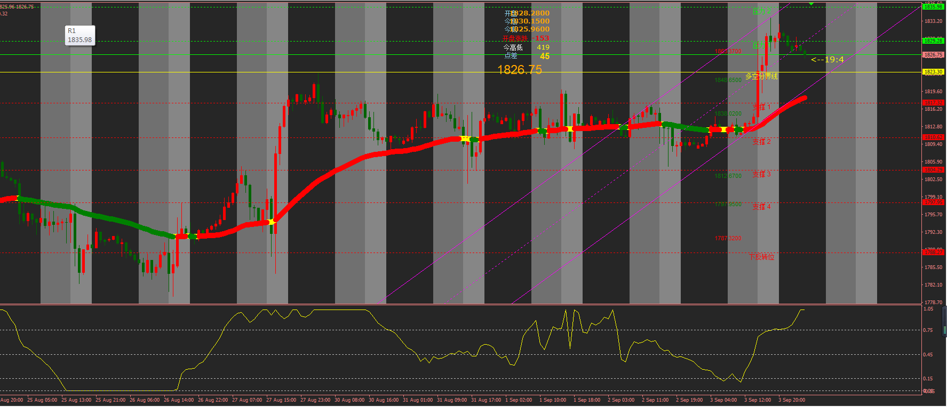Click the R1 1835.98 tooltip box
The width and height of the screenshot is (947, 407).
(79, 36)
